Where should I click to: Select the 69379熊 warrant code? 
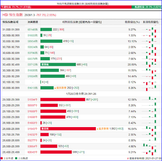pyautogui.click(x=33, y=59)
